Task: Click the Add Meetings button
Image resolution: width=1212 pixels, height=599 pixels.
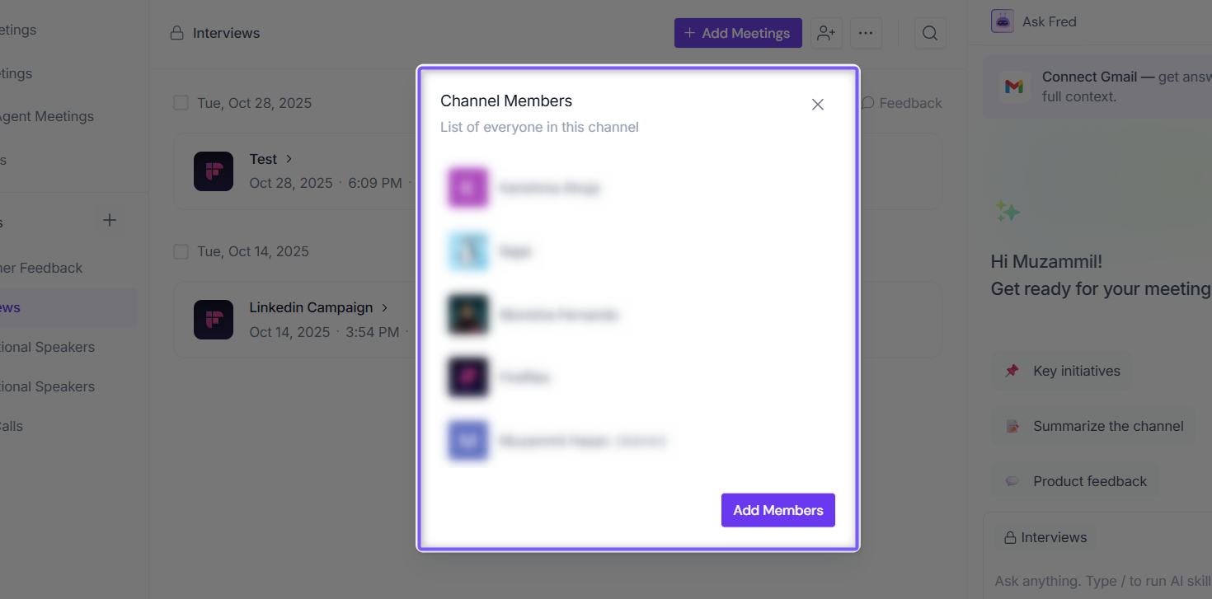Action: (x=738, y=33)
